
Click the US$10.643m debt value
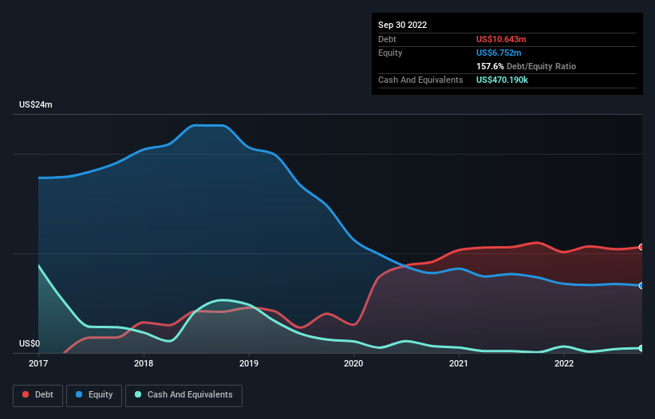tap(501, 39)
